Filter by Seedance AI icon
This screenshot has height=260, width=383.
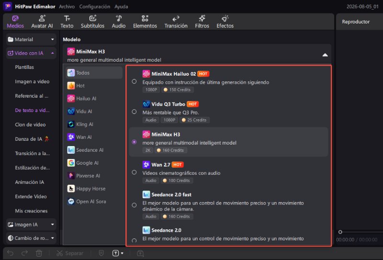tap(71, 150)
